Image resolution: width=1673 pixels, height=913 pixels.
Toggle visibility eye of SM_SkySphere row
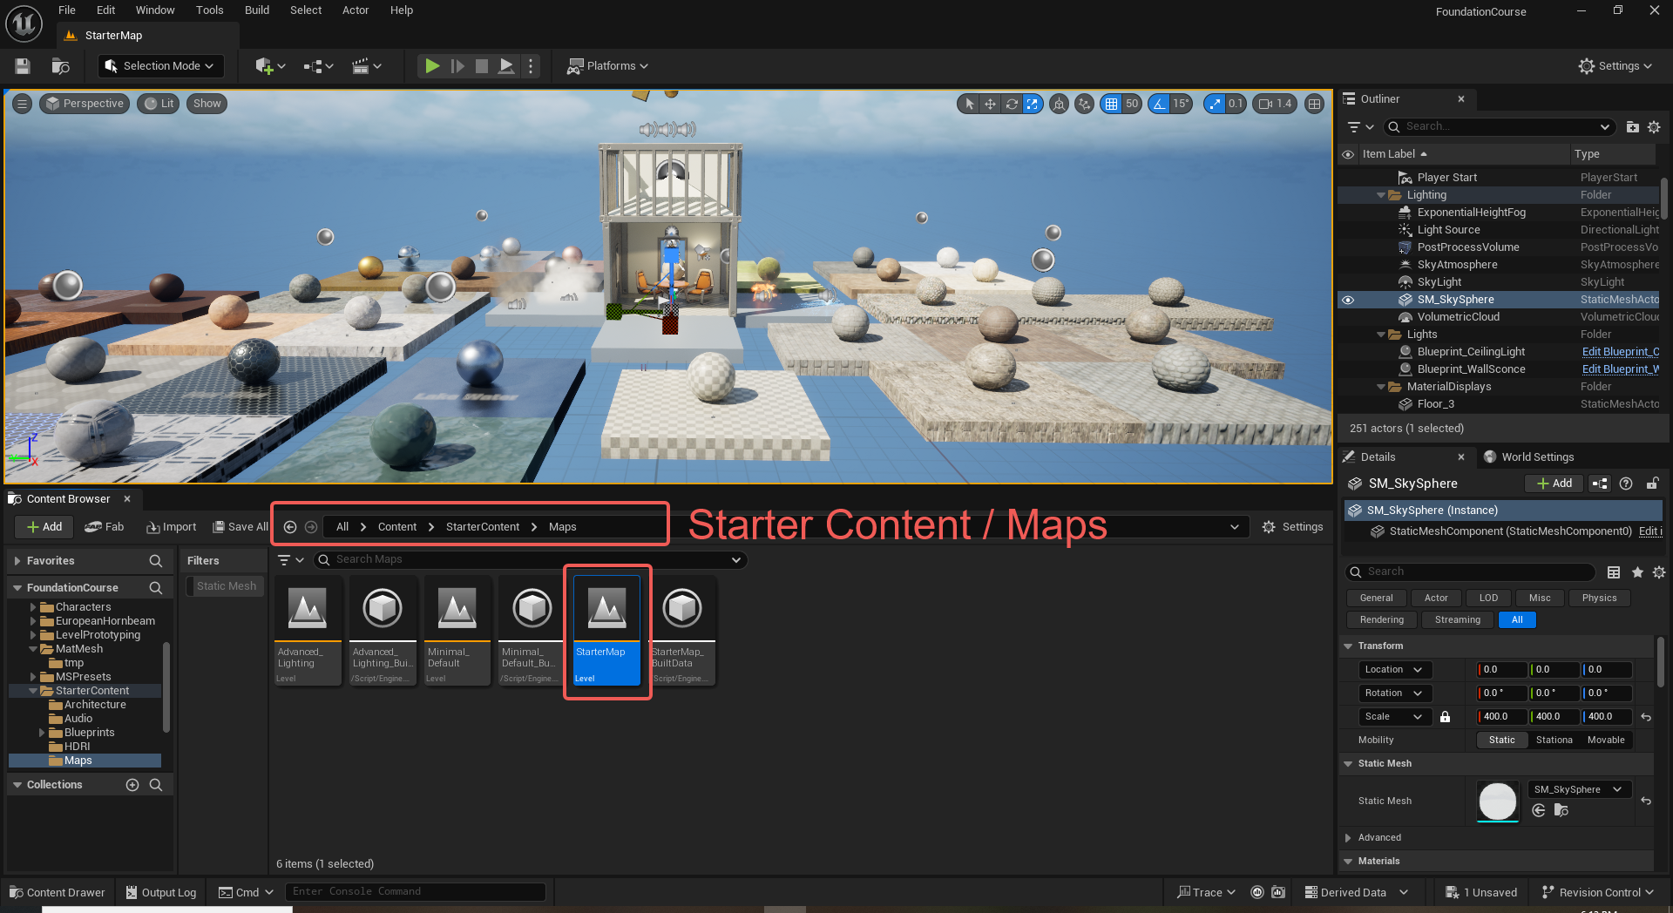(x=1348, y=300)
